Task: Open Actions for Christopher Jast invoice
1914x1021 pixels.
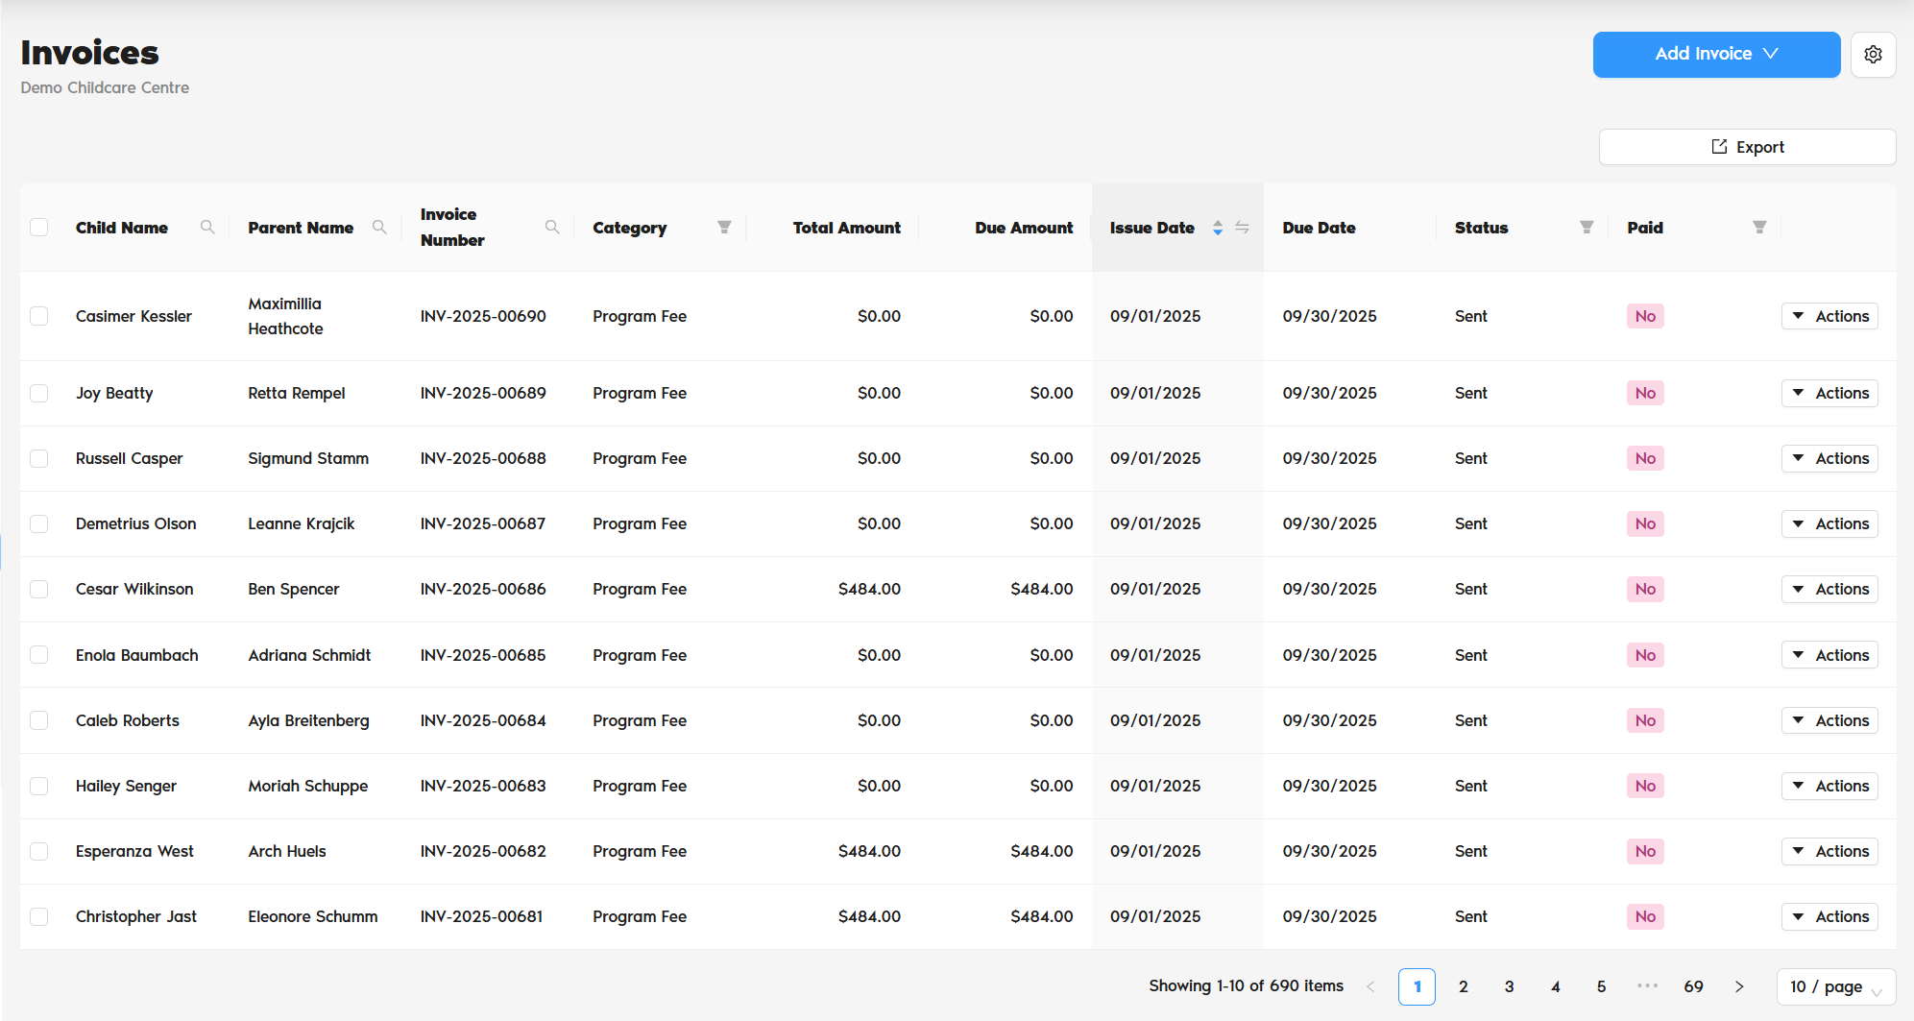Action: coord(1829,916)
